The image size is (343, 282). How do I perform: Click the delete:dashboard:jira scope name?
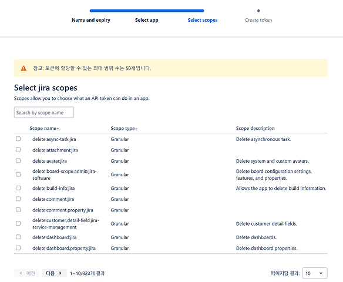click(54, 237)
